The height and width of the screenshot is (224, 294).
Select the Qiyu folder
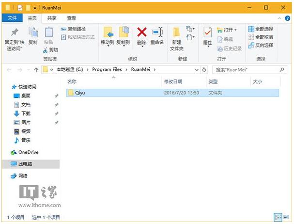tap(172, 93)
